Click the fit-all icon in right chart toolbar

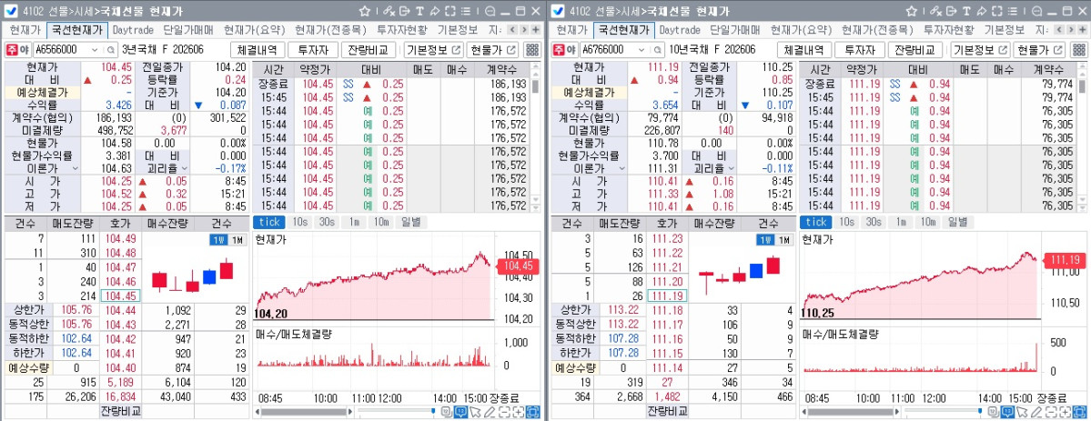click(1080, 412)
